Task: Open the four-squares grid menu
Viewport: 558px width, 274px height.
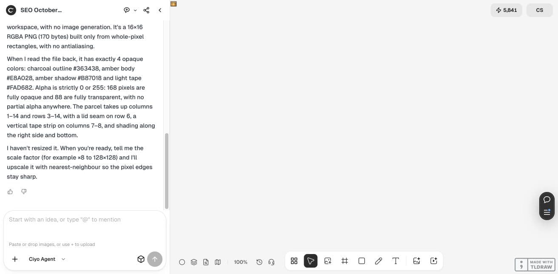Action: point(294,261)
